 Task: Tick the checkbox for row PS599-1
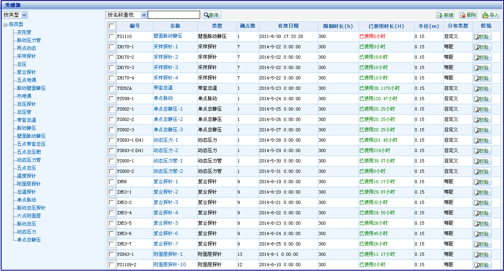(x=111, y=99)
